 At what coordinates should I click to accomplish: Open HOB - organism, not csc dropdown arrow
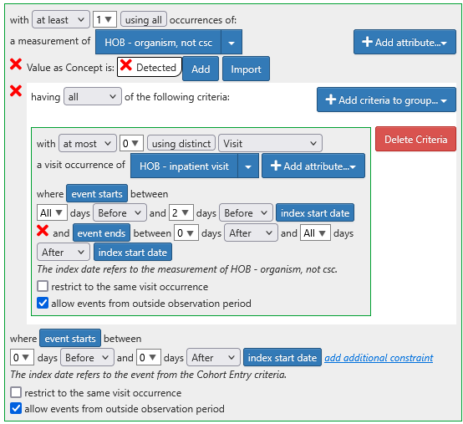coord(231,43)
